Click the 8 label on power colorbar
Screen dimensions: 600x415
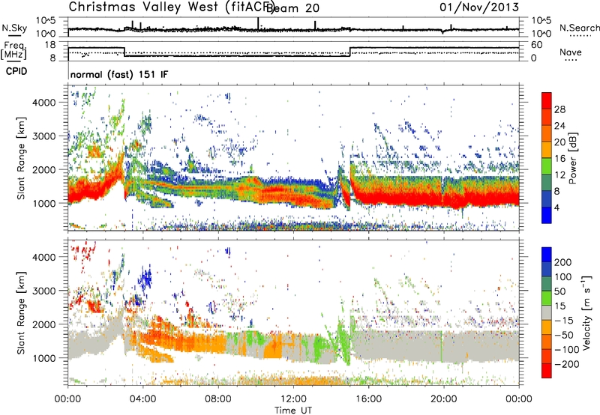click(x=557, y=192)
